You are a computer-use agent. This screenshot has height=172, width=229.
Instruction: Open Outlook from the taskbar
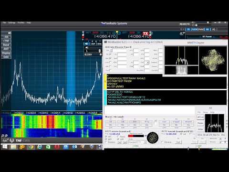click(x=74, y=147)
